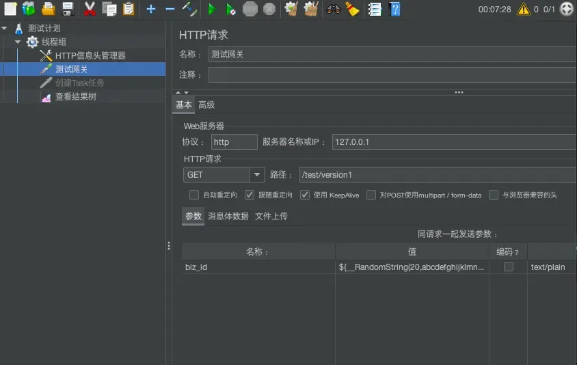577x365 pixels.
Task: Click the 路径 field containing /test/version1
Action: (438, 175)
